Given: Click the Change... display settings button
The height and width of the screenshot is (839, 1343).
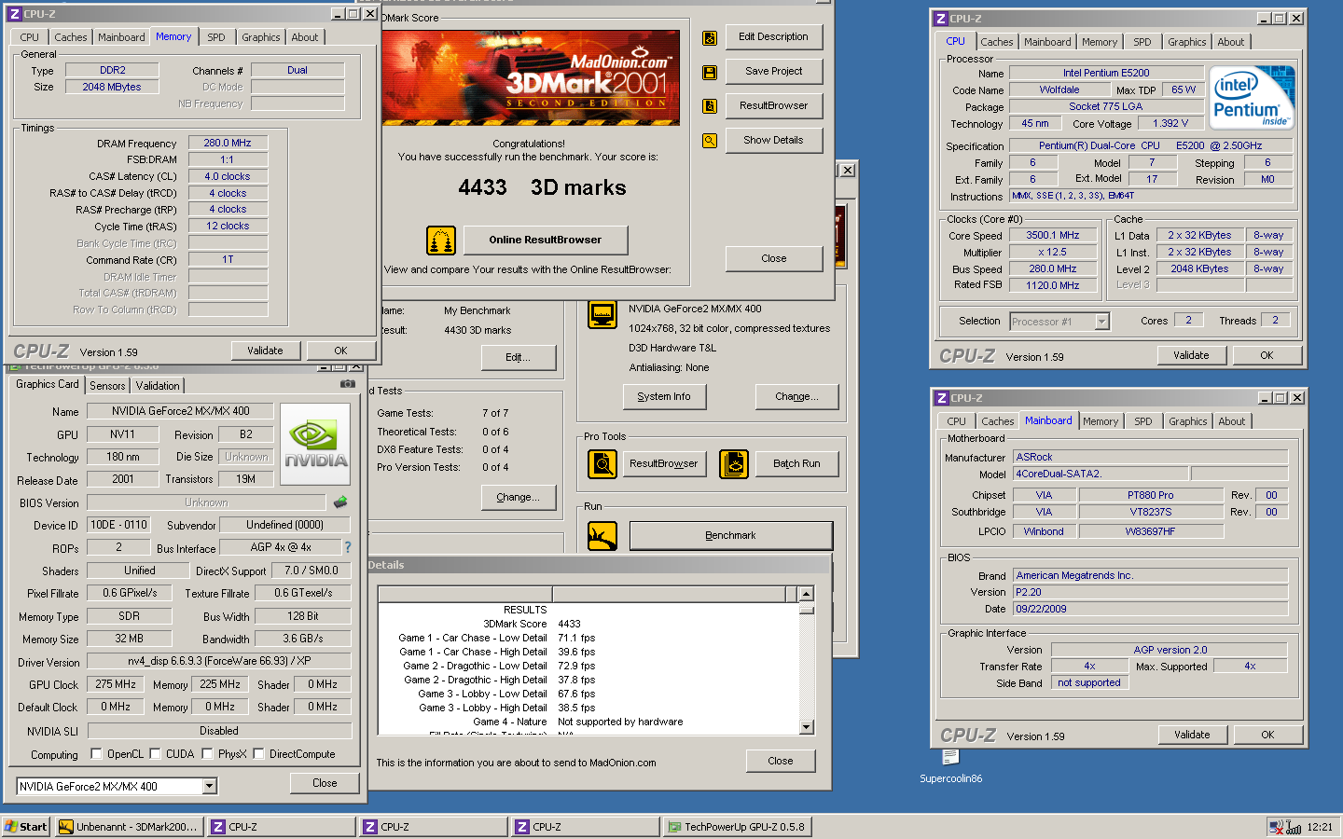Looking at the screenshot, I should (x=796, y=397).
